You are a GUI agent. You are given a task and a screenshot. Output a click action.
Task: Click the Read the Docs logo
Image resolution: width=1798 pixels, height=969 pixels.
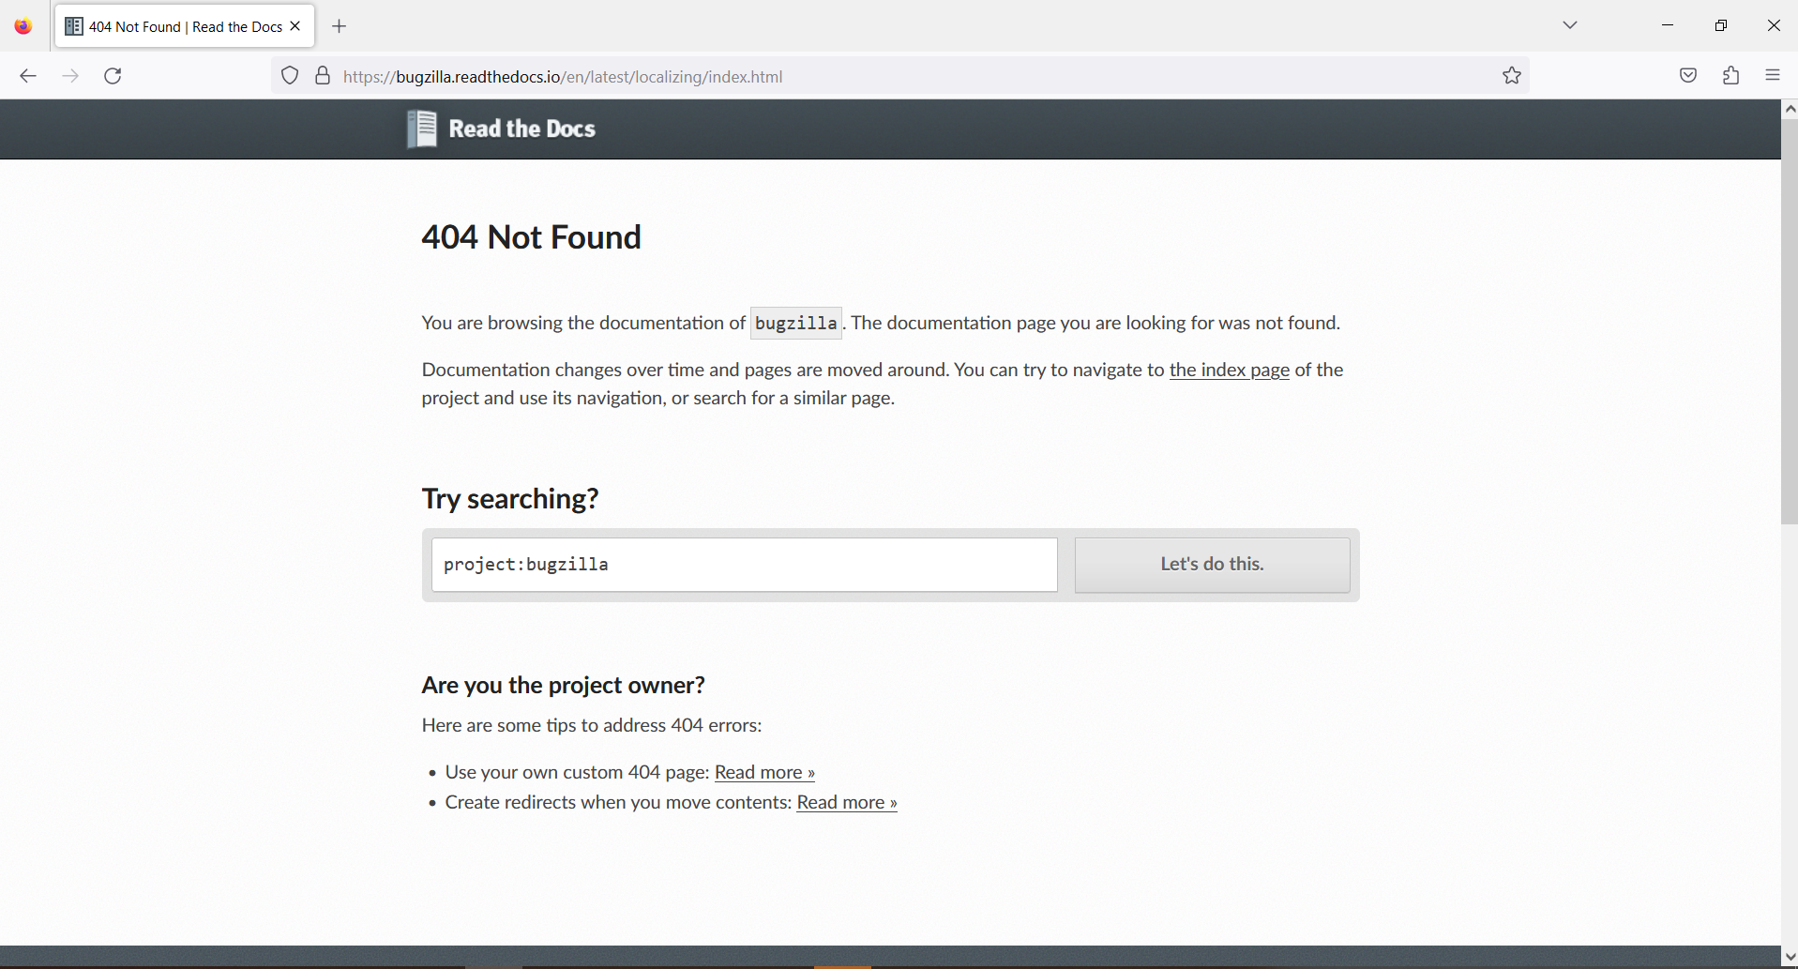pyautogui.click(x=502, y=129)
